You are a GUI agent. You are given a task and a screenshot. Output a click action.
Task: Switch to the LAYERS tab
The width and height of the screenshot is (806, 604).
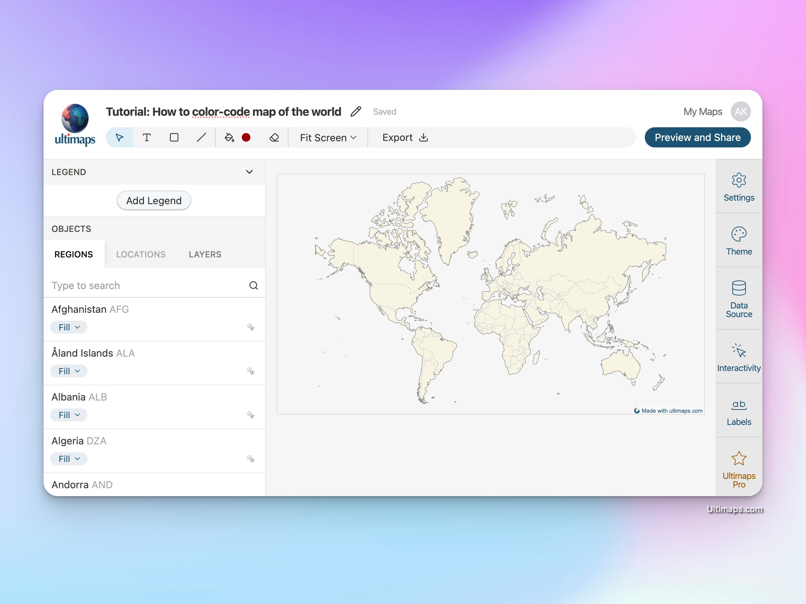[205, 254]
